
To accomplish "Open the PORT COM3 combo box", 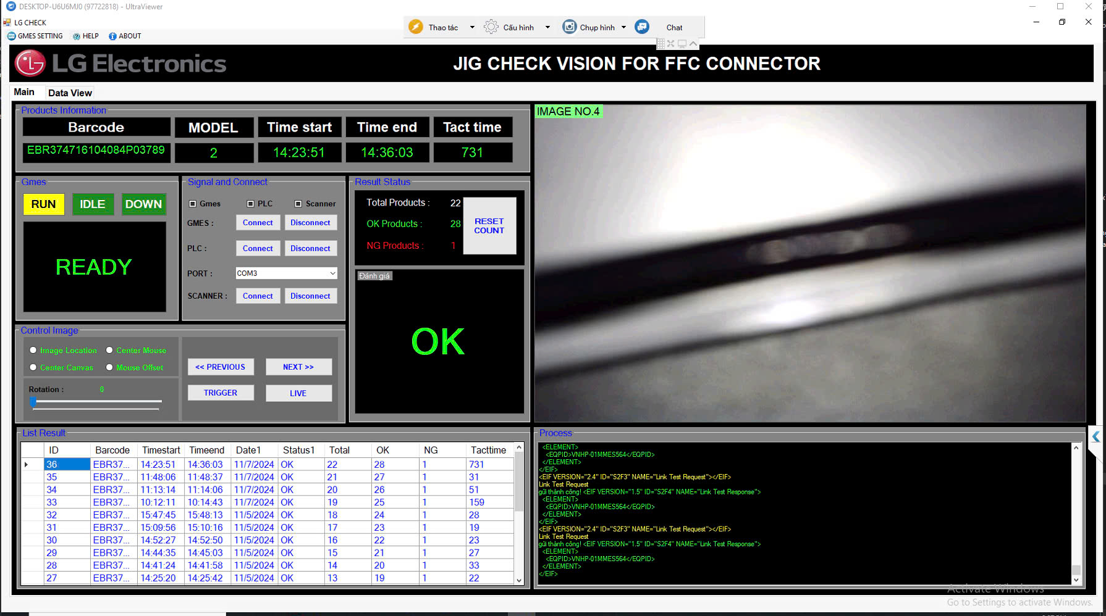I will (287, 273).
